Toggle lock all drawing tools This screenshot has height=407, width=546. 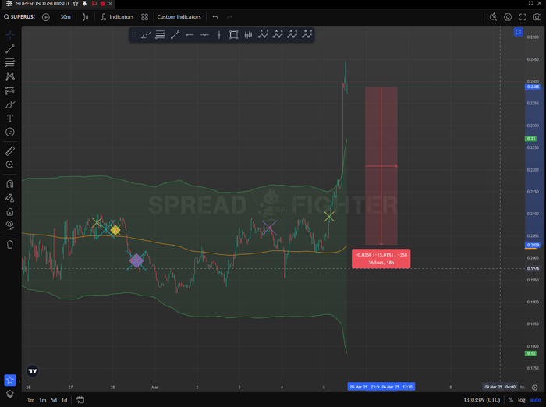pos(10,211)
